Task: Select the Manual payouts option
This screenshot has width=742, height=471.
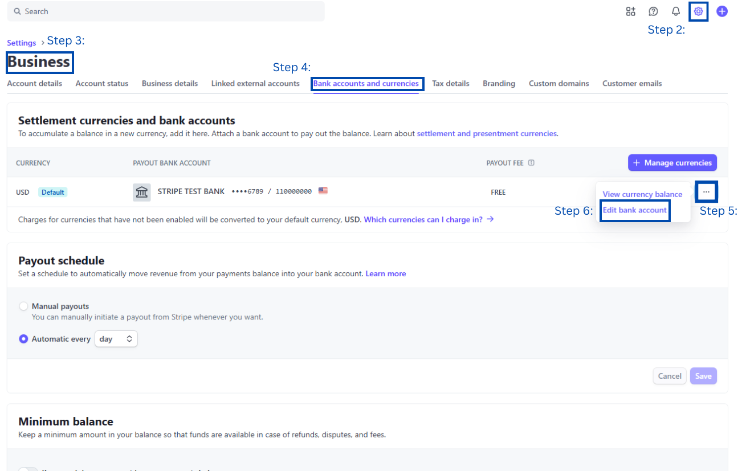Action: [x=23, y=306]
